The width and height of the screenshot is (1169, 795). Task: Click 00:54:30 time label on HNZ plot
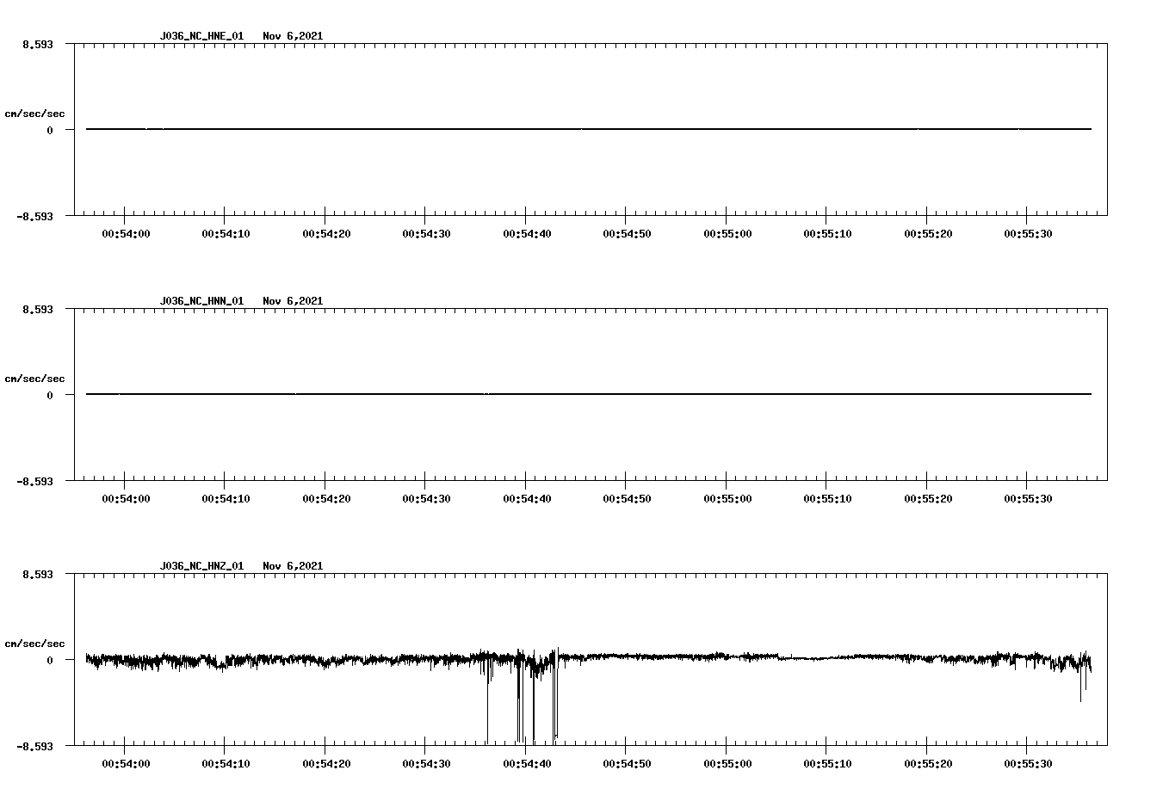(426, 764)
